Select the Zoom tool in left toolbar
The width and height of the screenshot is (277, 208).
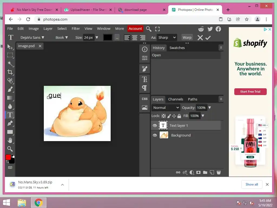10,149
